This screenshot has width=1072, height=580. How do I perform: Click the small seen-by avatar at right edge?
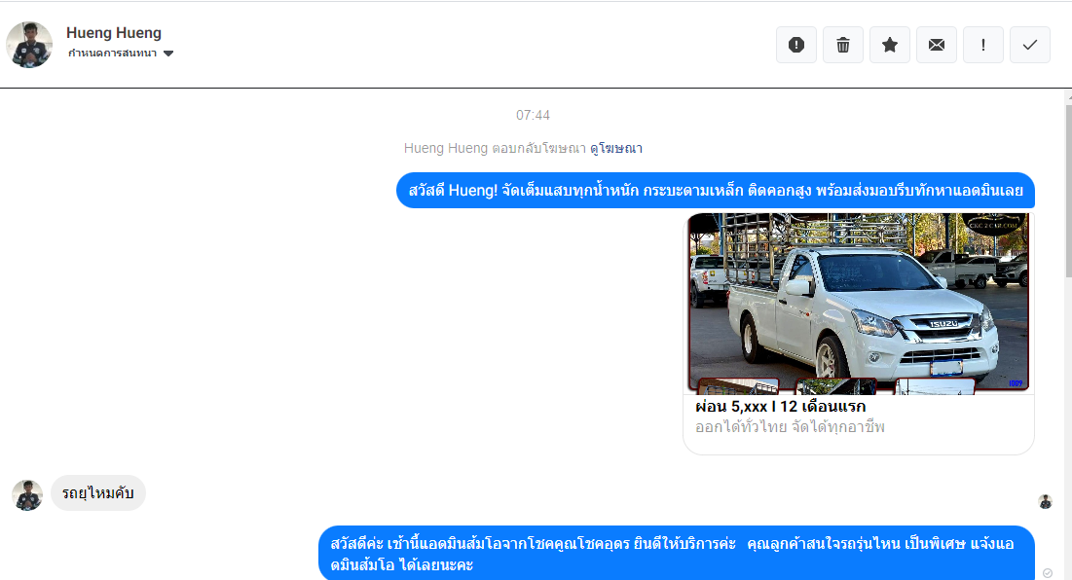(x=1046, y=502)
